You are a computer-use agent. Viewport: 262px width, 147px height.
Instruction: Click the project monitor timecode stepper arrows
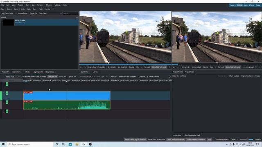[255, 67]
